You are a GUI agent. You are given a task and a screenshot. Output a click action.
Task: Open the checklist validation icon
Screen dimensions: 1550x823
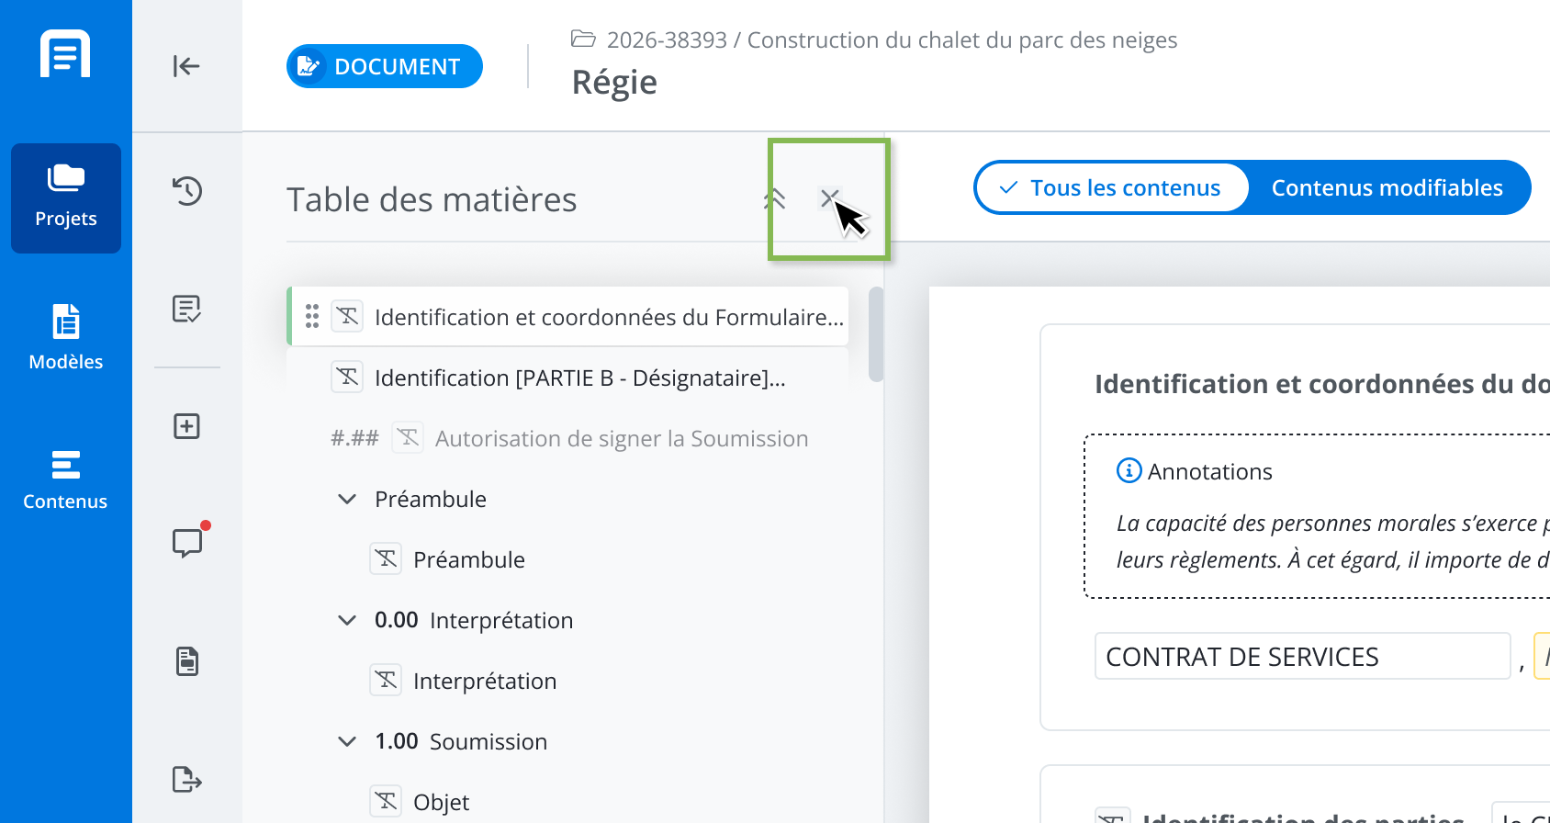click(x=187, y=309)
